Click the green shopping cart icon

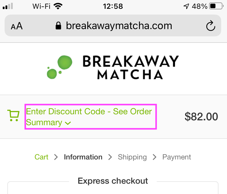pyautogui.click(x=13, y=115)
